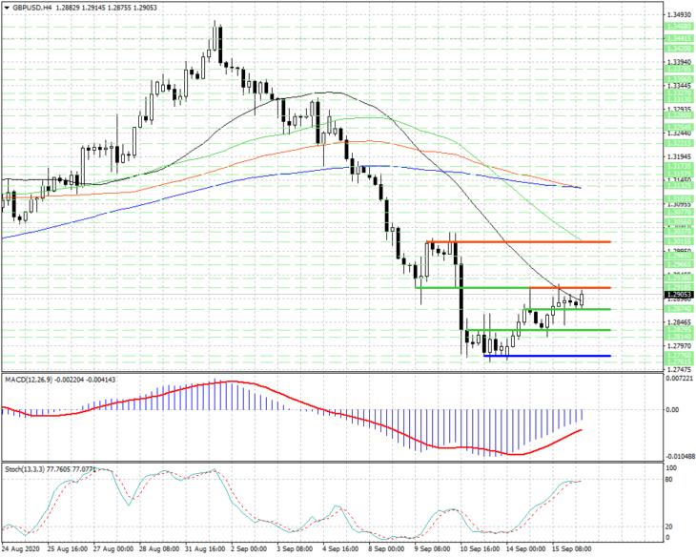Click the 1.30770 green price level label
Image resolution: width=696 pixels, height=557 pixels.
point(679,213)
